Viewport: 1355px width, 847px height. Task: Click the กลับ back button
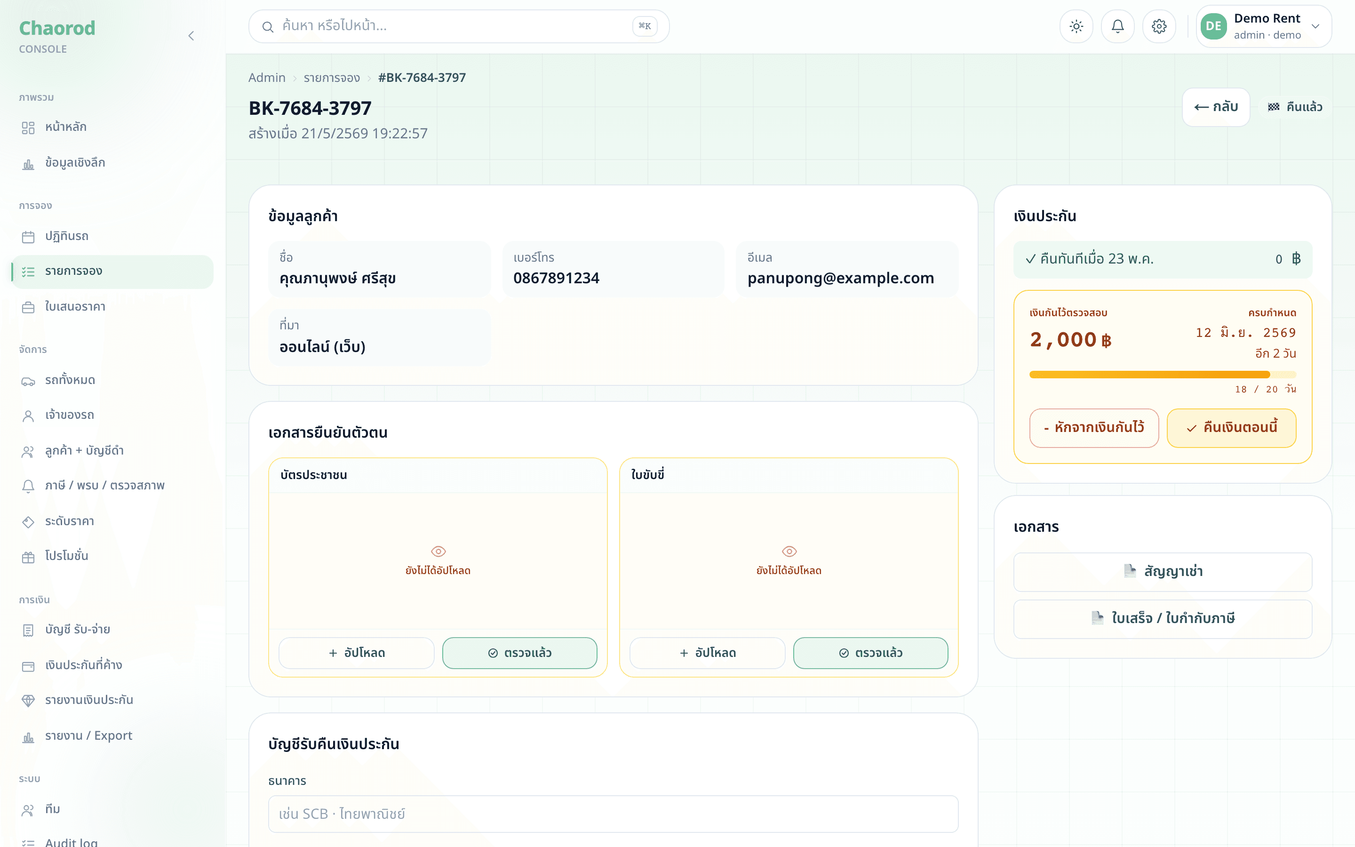[1216, 107]
